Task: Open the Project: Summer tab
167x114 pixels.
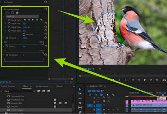Action: point(8,86)
